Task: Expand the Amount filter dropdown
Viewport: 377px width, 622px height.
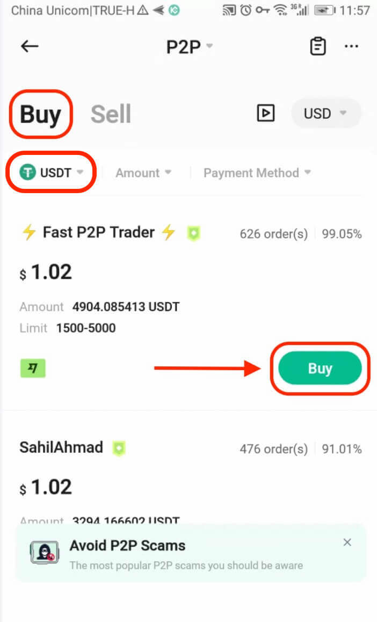Action: click(x=143, y=173)
